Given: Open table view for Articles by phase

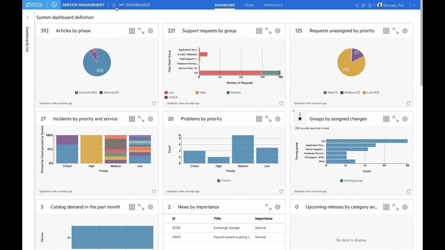Looking at the screenshot, I should pyautogui.click(x=132, y=31).
